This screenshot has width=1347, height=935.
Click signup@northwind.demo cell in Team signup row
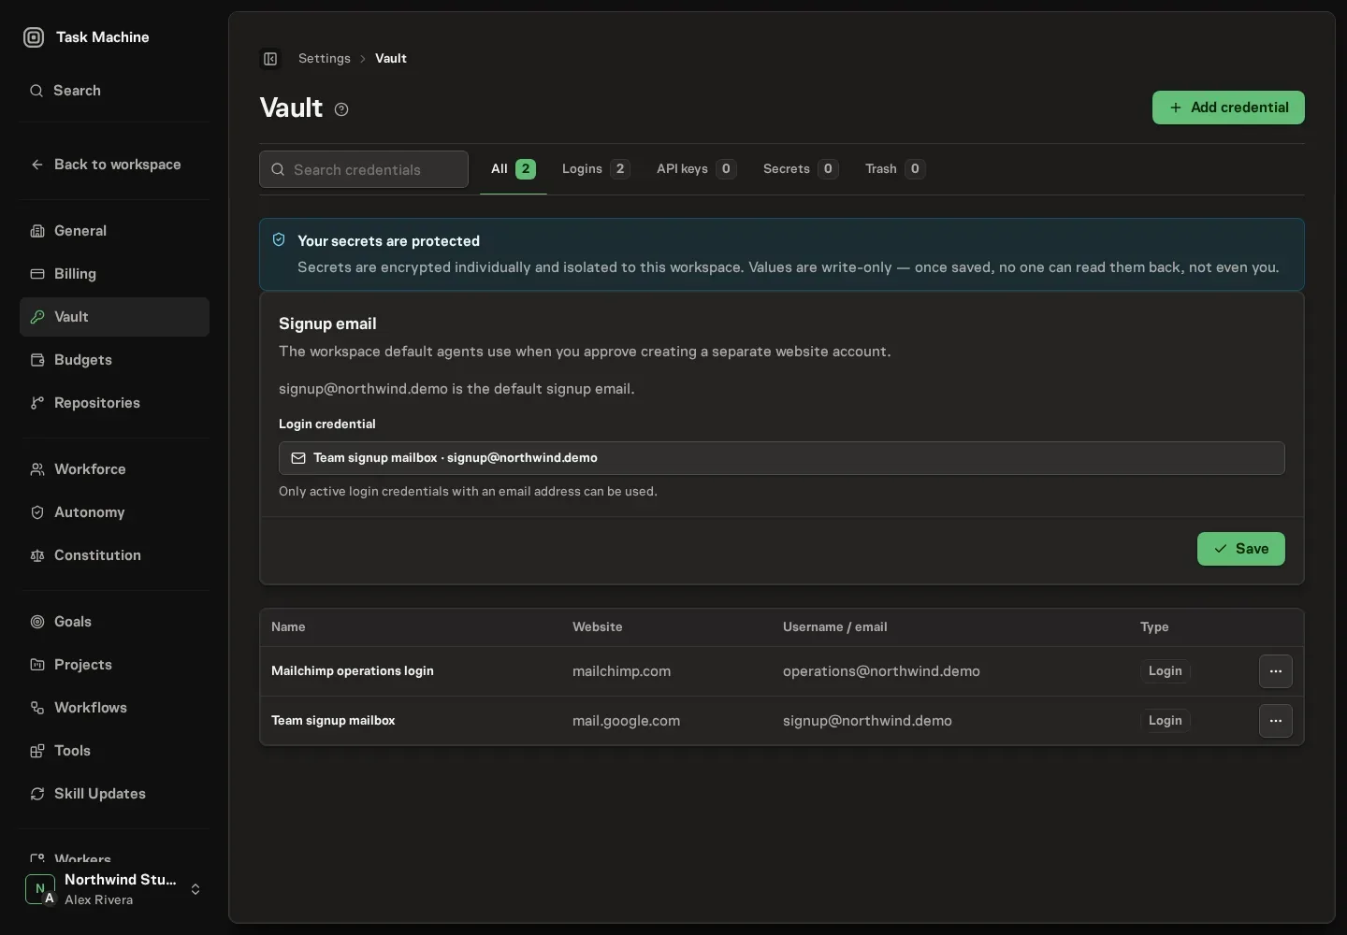(x=867, y=721)
